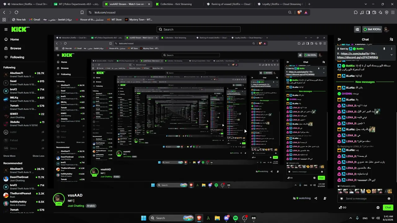397x223 pixels.
Task: Collapse the chat panel with arrow icon
Action: [339, 39]
